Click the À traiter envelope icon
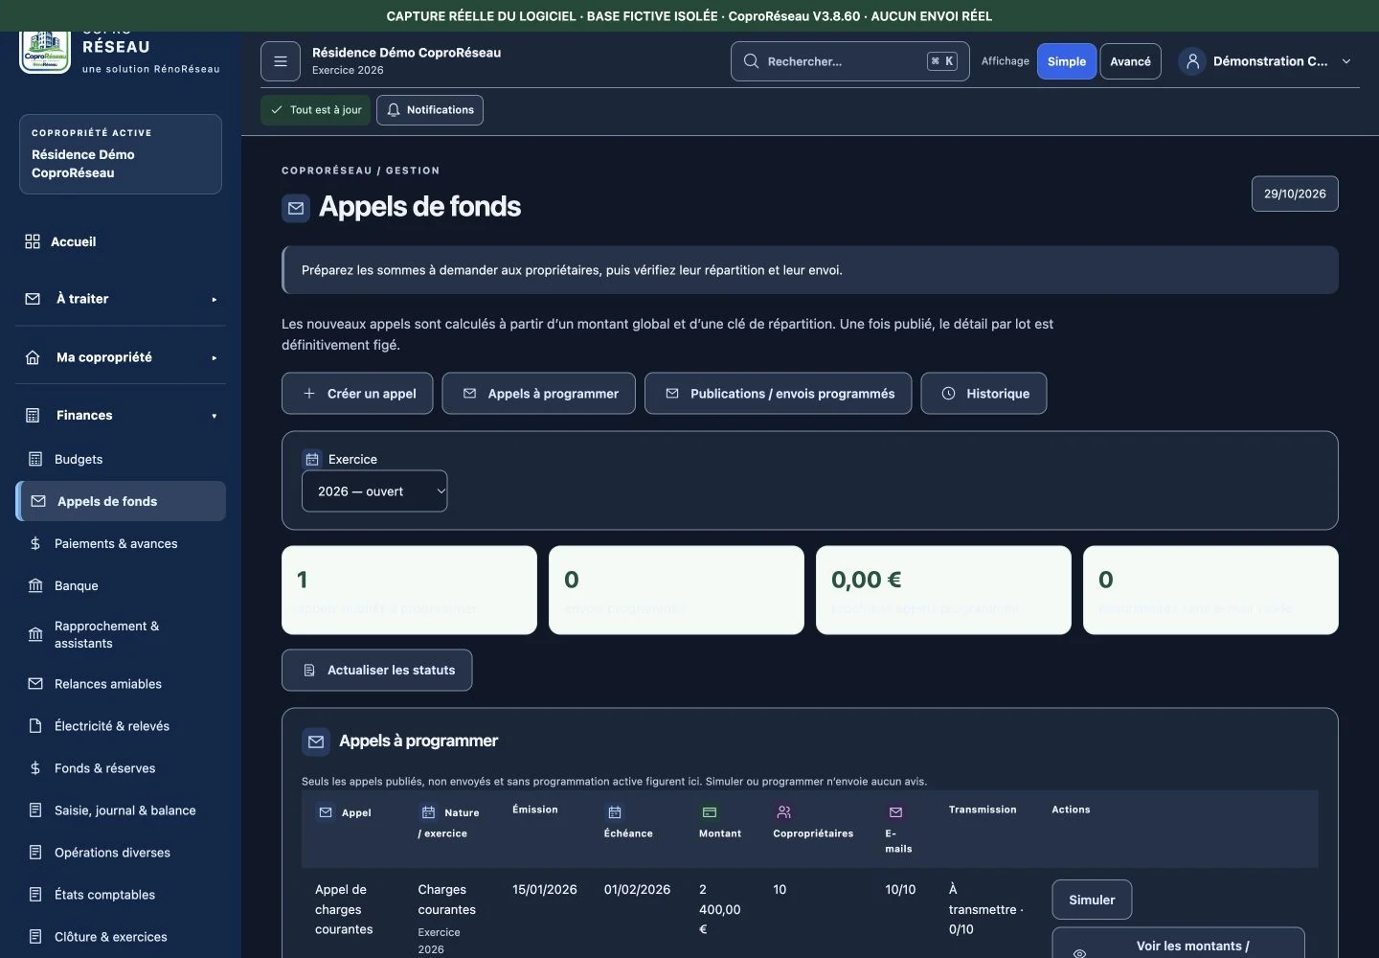Image resolution: width=1379 pixels, height=958 pixels. 33,299
